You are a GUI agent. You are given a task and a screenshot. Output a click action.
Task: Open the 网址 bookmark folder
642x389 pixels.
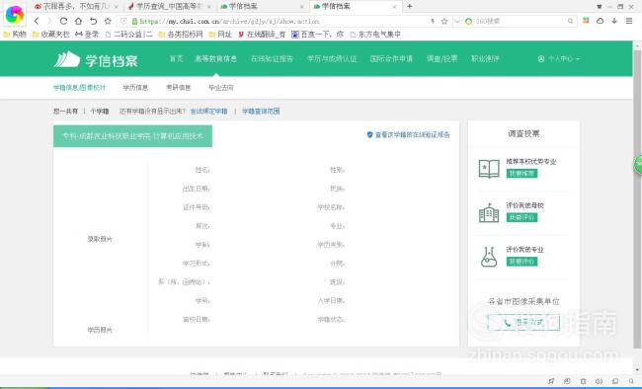pos(220,35)
